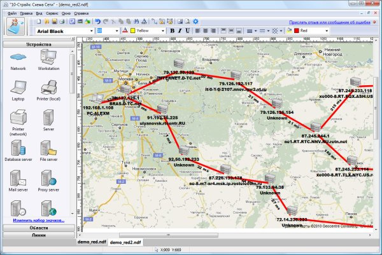Toggle italic text formatting

coord(180,30)
